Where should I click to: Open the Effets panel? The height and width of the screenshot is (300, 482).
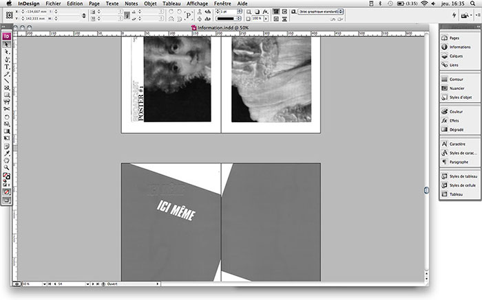click(454, 120)
